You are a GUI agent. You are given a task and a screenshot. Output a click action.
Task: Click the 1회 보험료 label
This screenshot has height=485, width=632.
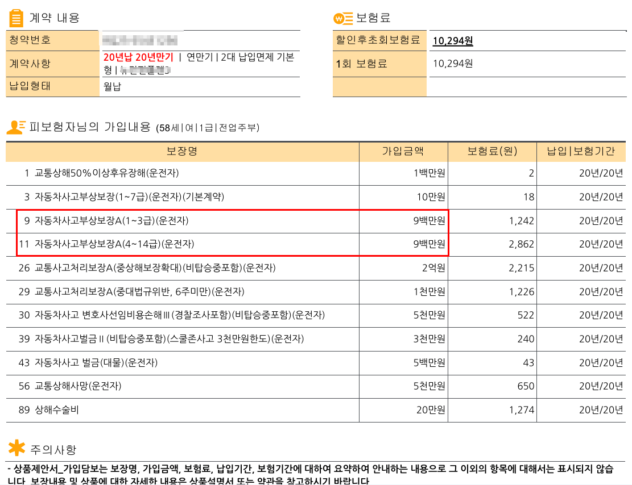(361, 64)
